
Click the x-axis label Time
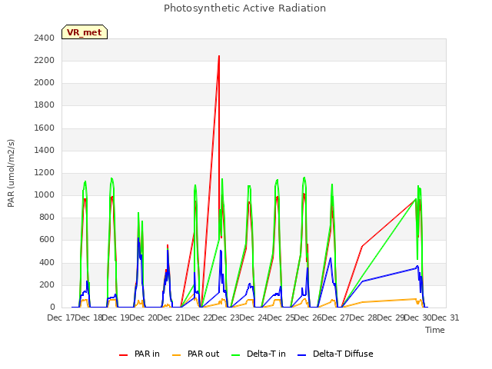click(435, 330)
